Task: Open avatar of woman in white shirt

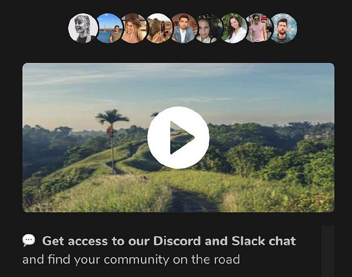Action: pyautogui.click(x=234, y=28)
